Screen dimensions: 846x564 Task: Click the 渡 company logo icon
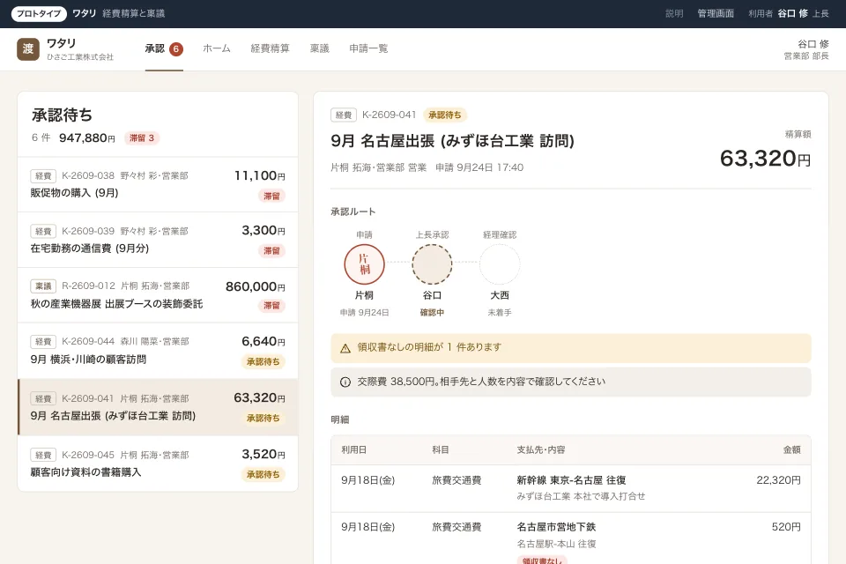click(28, 49)
